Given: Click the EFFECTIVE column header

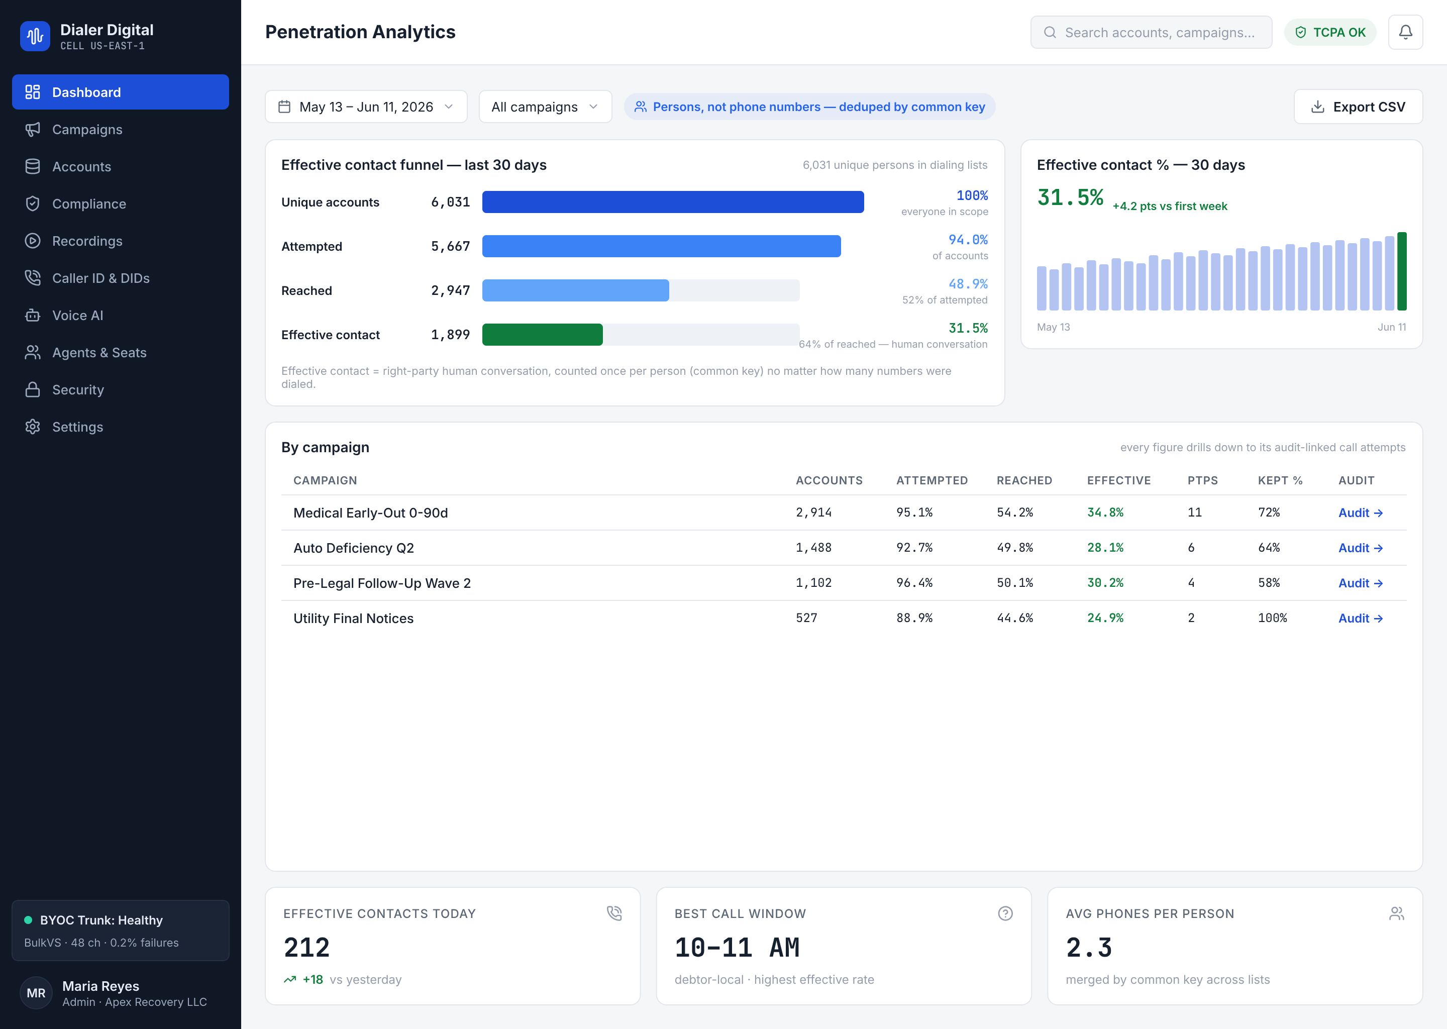Looking at the screenshot, I should (x=1119, y=480).
